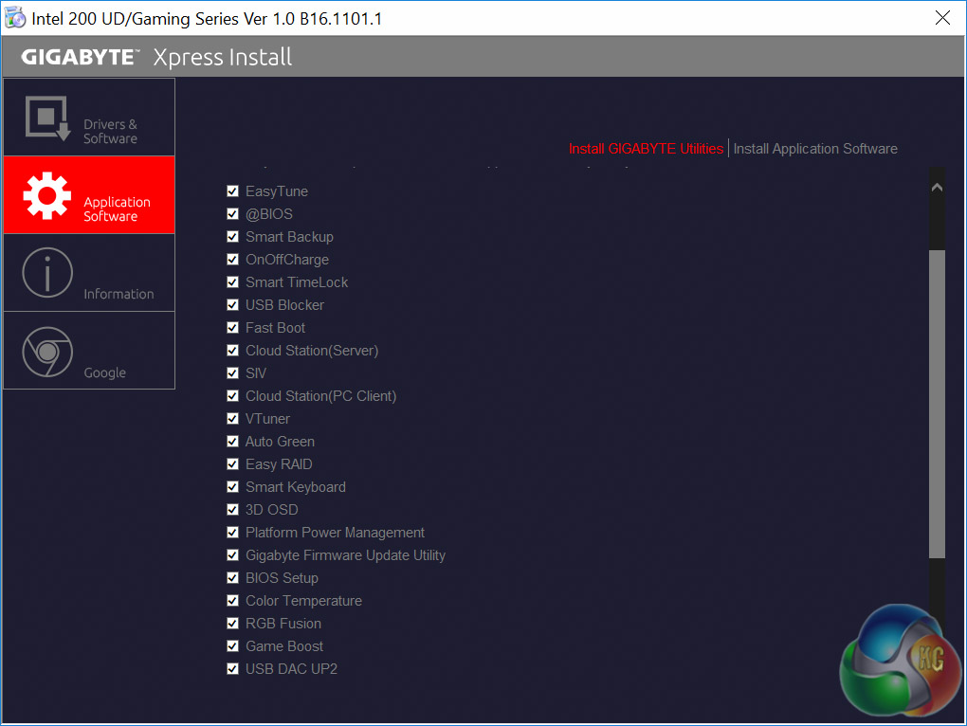
Task: Uncheck the RGB Fusion checkbox
Action: [232, 624]
